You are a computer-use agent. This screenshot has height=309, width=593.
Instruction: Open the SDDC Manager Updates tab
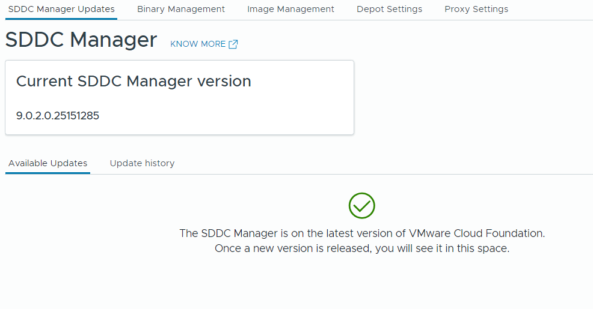point(61,9)
